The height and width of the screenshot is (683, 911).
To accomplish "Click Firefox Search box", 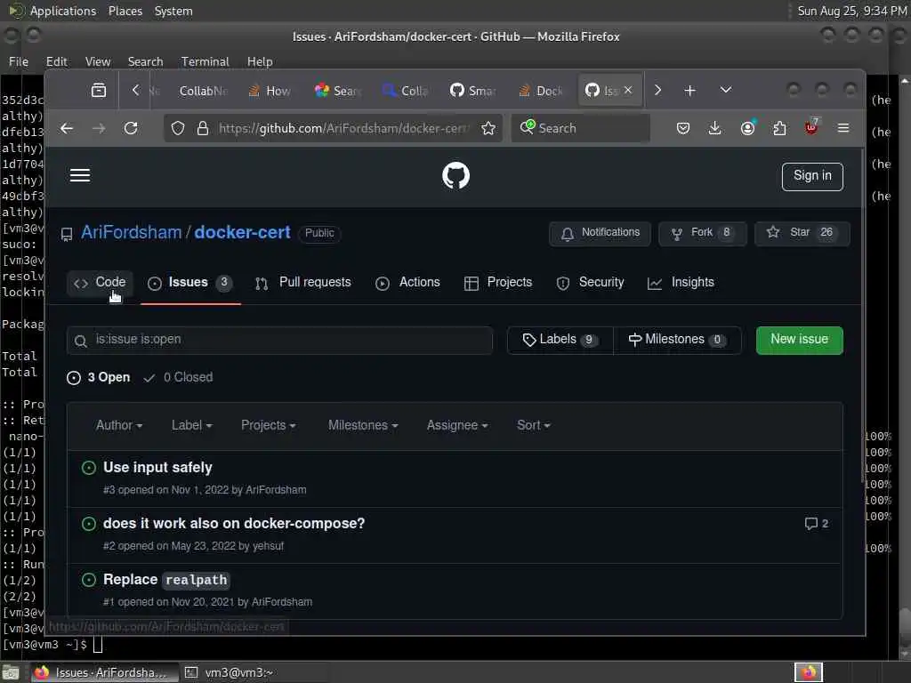I will 581,128.
